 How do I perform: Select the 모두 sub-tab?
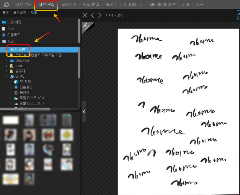[34, 13]
